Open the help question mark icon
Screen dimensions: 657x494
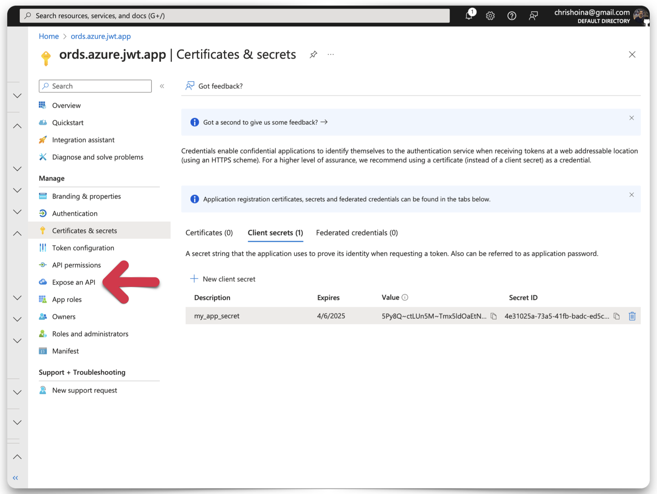(512, 15)
